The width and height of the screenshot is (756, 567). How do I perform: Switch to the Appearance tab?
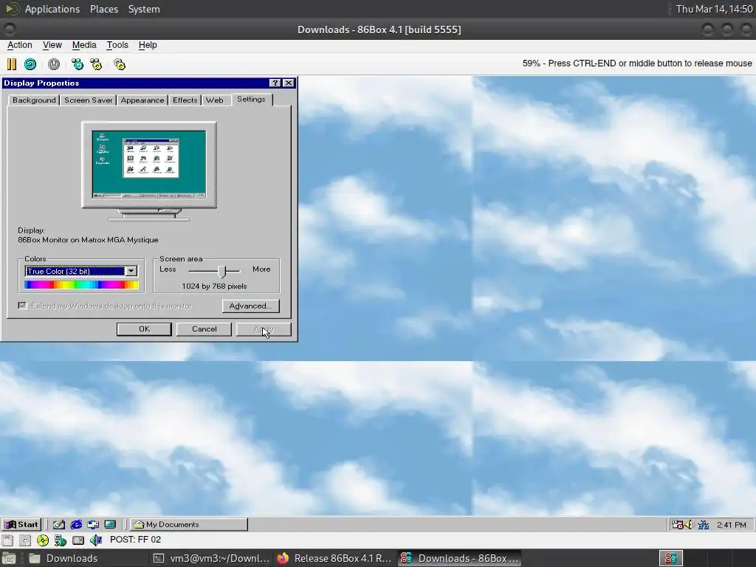point(142,100)
